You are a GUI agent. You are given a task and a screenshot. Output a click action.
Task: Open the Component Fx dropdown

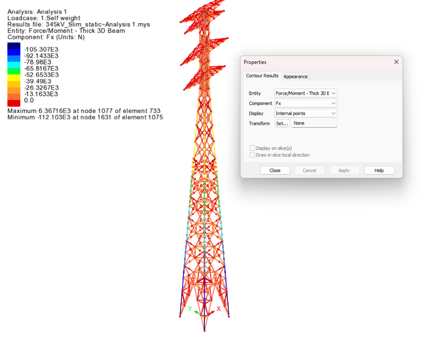(x=305, y=103)
